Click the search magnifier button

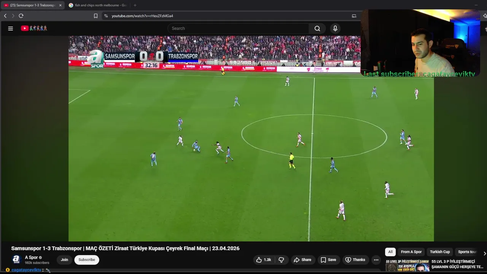(317, 28)
